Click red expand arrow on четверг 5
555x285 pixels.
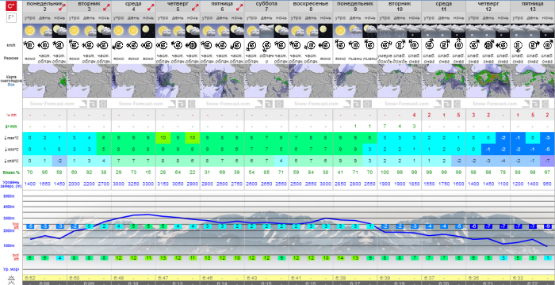195,6
